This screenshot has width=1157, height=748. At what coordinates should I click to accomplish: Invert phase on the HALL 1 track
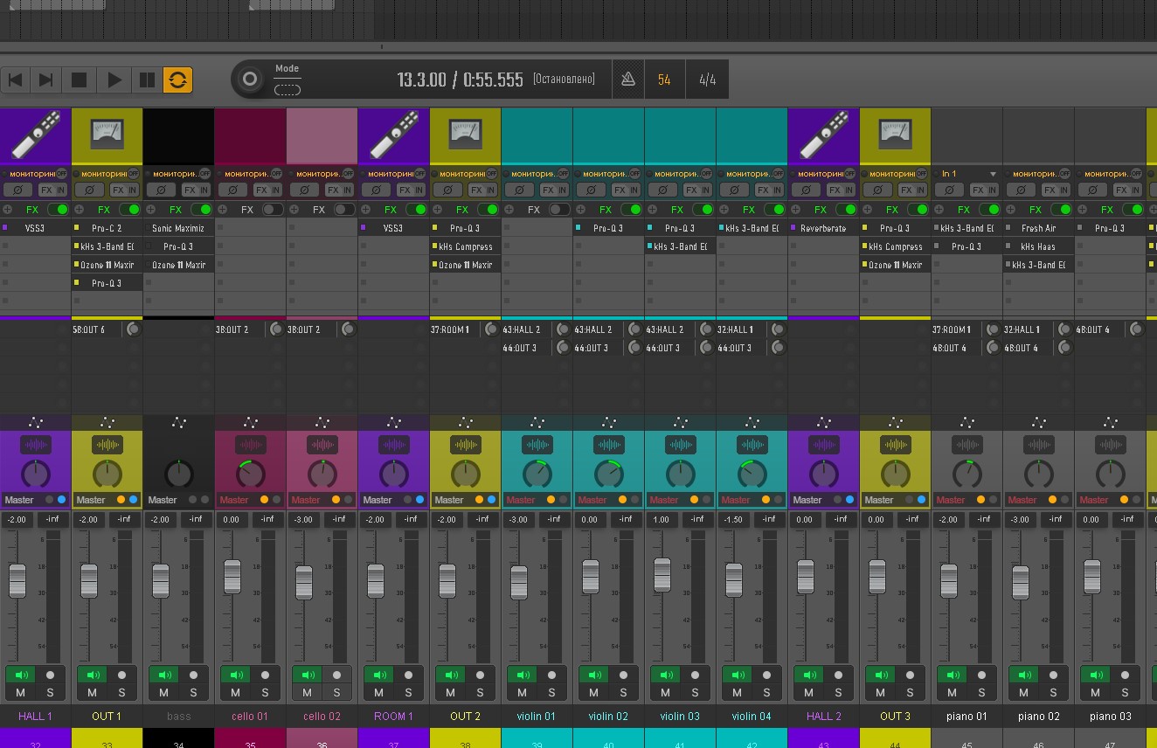pos(18,190)
